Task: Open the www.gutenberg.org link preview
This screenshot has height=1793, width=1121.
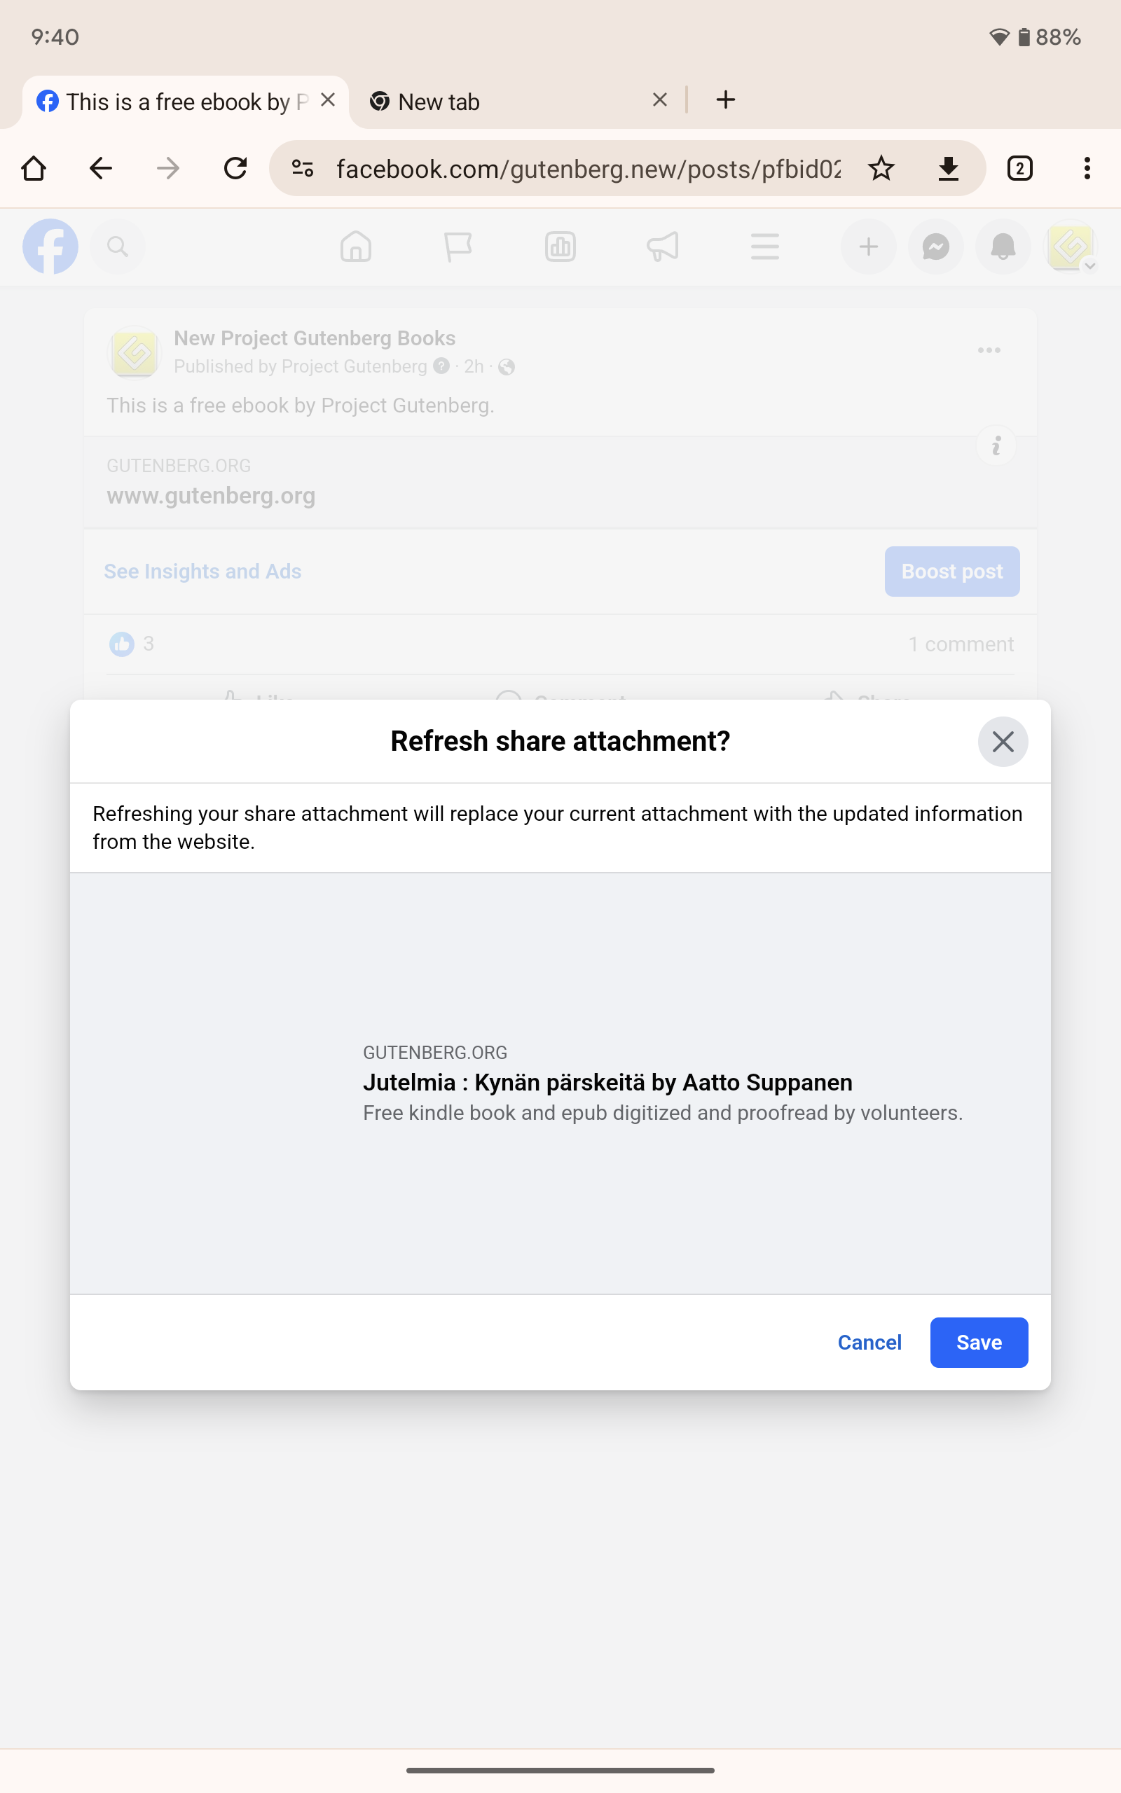Action: coord(560,483)
